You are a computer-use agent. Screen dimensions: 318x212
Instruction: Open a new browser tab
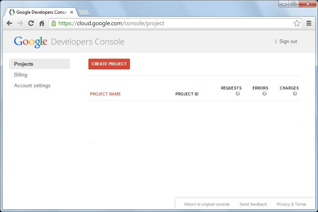(x=84, y=13)
